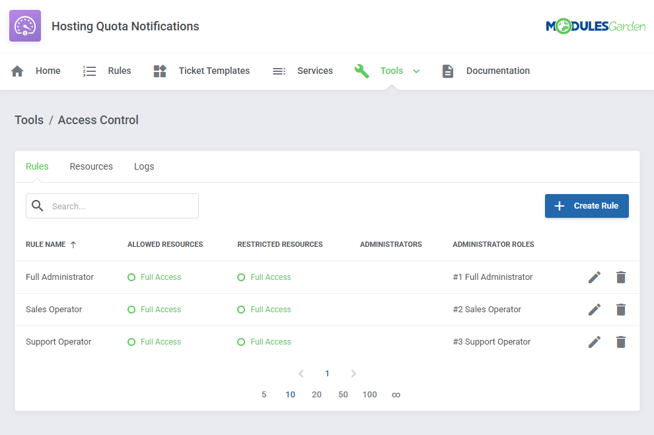The height and width of the screenshot is (435, 654).
Task: Show 5 entries per page
Action: (x=264, y=395)
